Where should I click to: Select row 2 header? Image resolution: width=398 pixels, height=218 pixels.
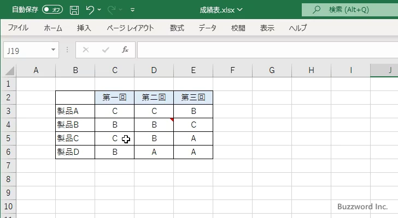(8, 98)
